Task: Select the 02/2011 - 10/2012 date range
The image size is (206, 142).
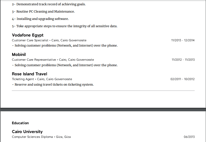Action: pos(183,79)
